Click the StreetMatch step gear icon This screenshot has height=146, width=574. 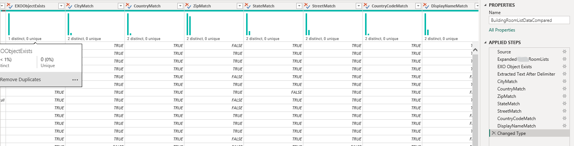pos(564,111)
